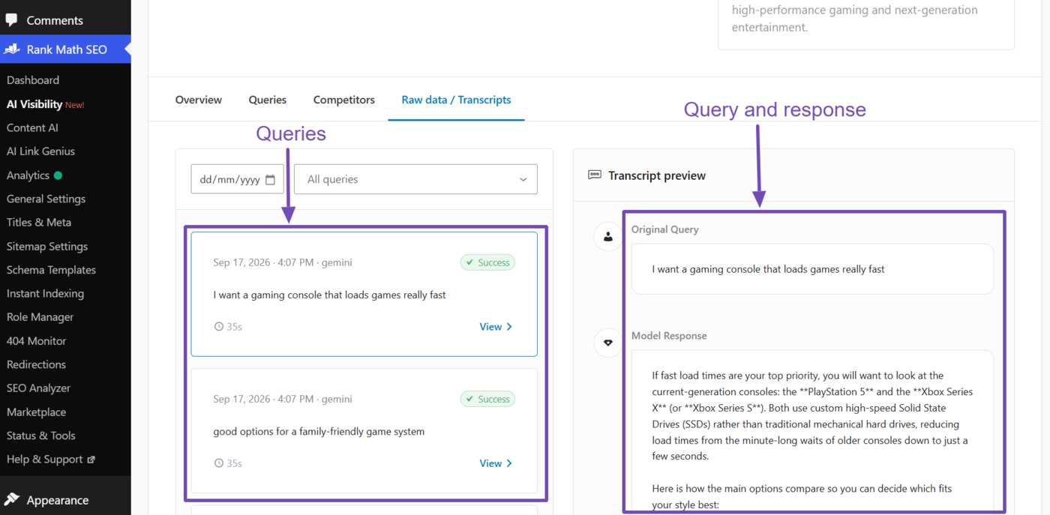Image resolution: width=1050 pixels, height=515 pixels.
Task: Open General Settings
Action: pos(46,199)
